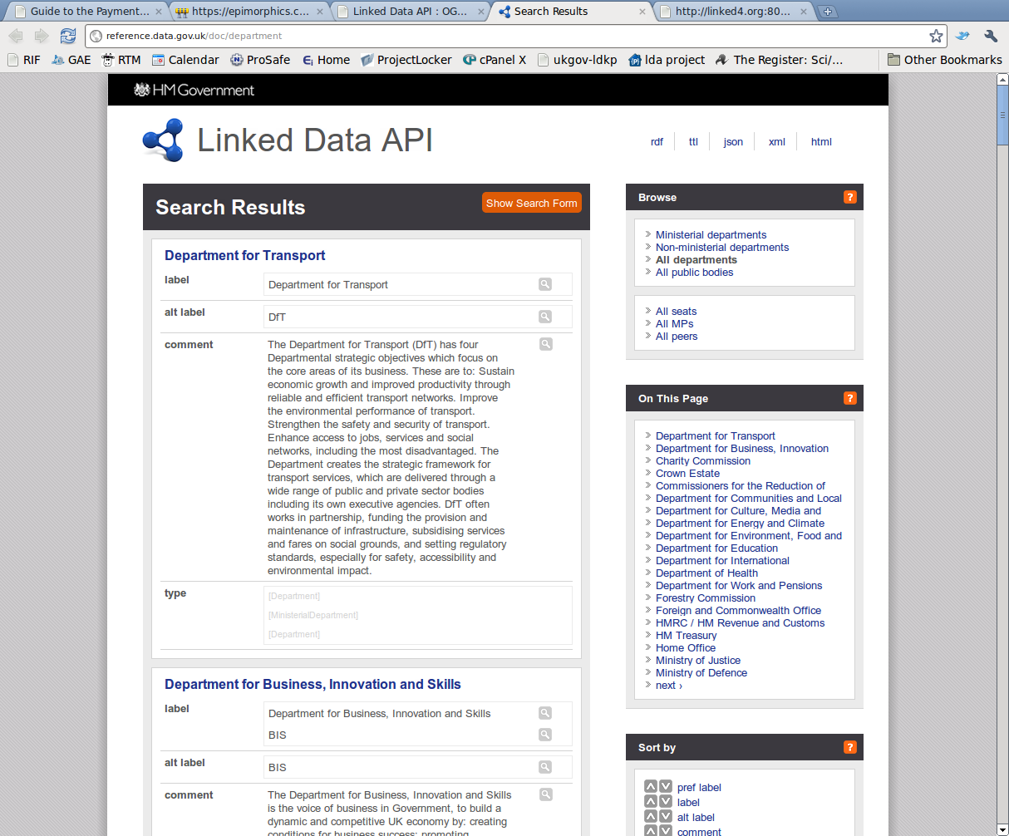
Task: Sort descending by label
Action: point(666,801)
